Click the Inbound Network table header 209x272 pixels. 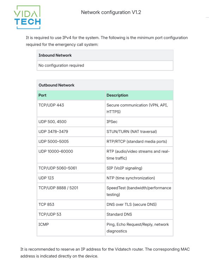(x=105, y=55)
